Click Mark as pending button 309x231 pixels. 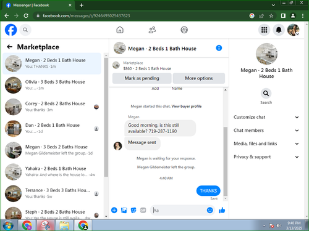pyautogui.click(x=142, y=78)
